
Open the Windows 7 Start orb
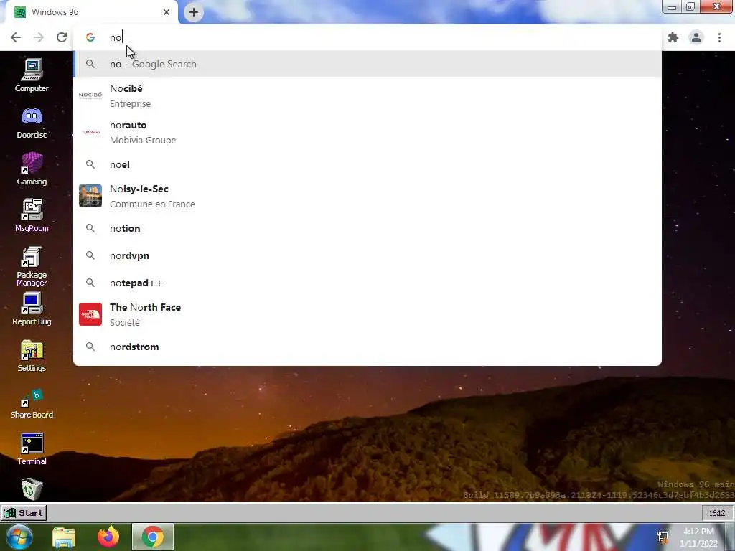(x=19, y=537)
